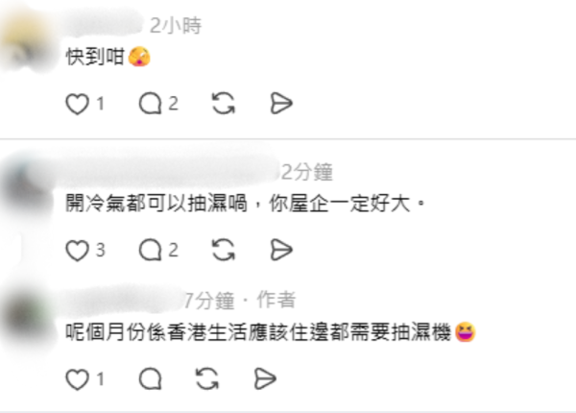Like the comment 快到咁
This screenshot has width=576, height=413.
[x=77, y=104]
